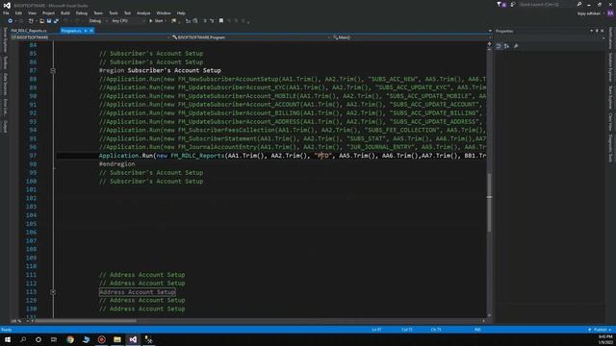Viewport: 616px width, 346px height.
Task: Open the Test menu
Action: point(127,12)
